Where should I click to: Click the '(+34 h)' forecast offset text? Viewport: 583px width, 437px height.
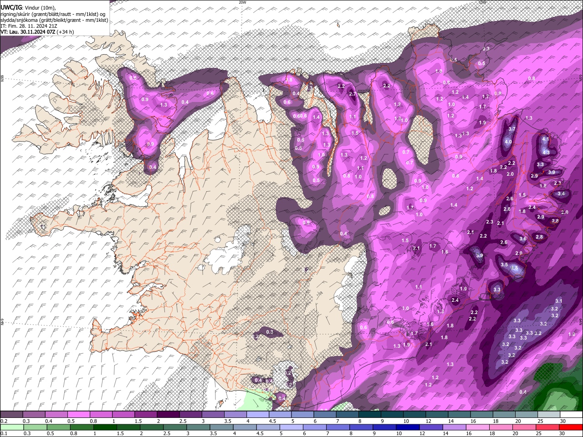[66, 32]
